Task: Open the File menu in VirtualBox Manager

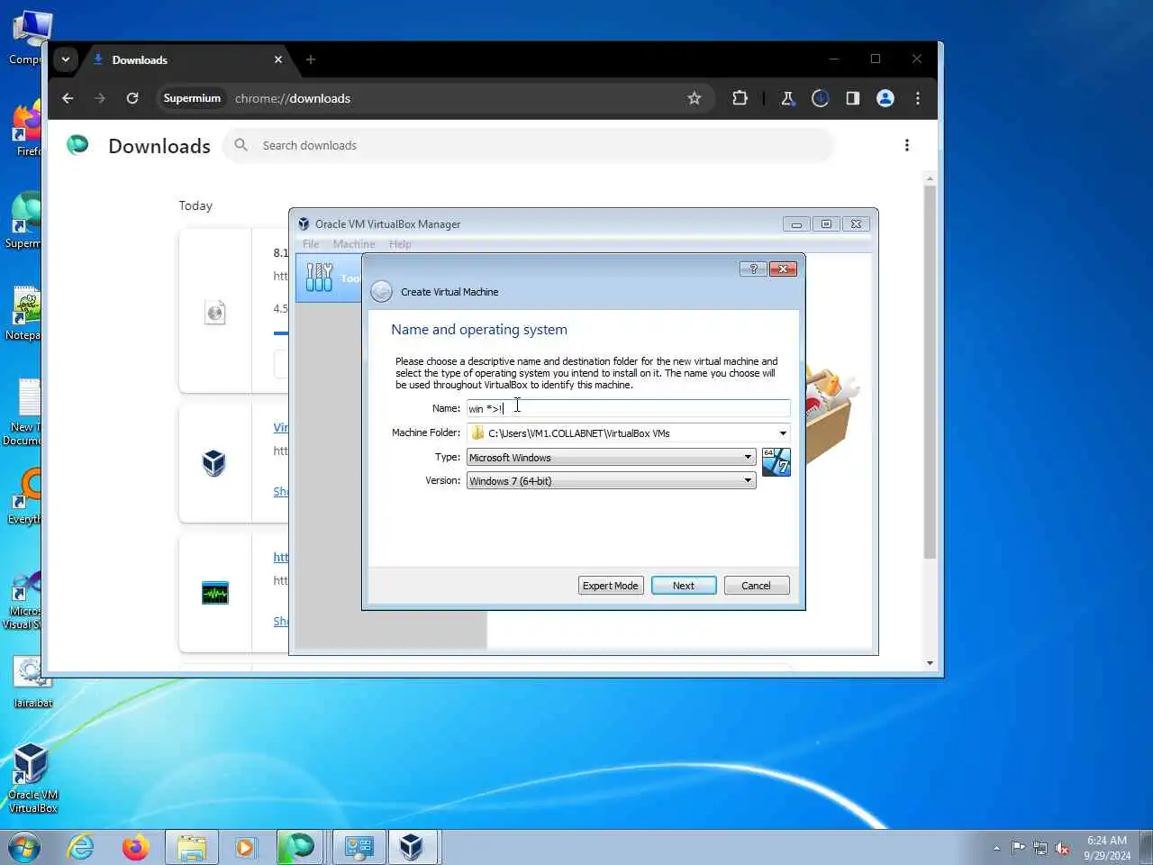Action: (x=311, y=244)
